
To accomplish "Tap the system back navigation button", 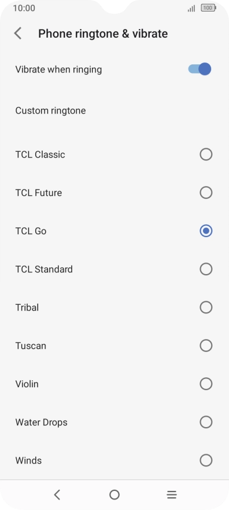I will point(57,495).
